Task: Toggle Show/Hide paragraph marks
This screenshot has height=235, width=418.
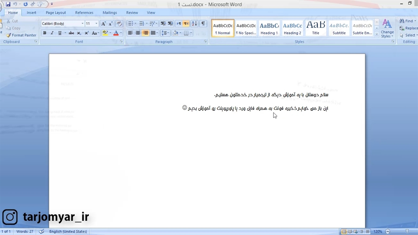Action: coord(203,23)
